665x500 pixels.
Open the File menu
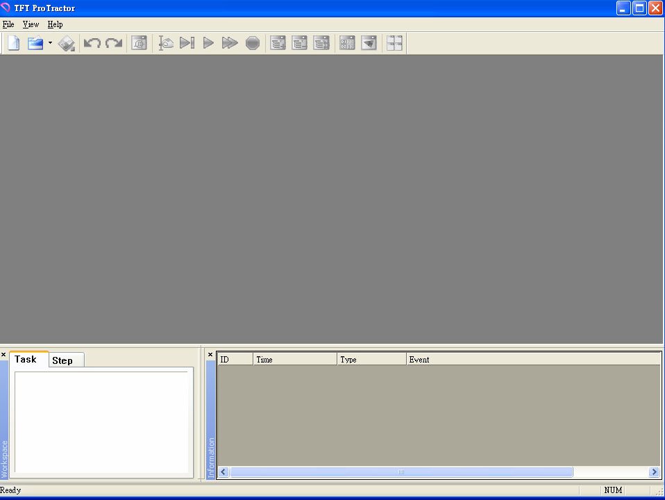[8, 24]
